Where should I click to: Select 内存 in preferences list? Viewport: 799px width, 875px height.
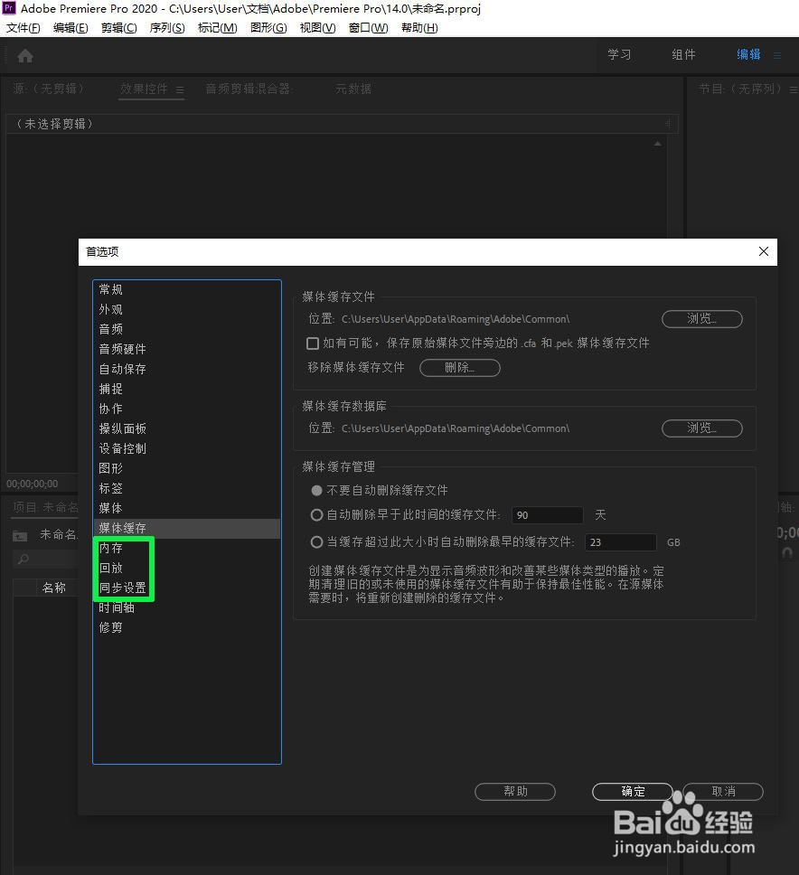tap(186, 549)
